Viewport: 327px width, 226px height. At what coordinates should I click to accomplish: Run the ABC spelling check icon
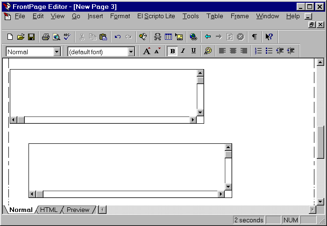click(x=67, y=37)
